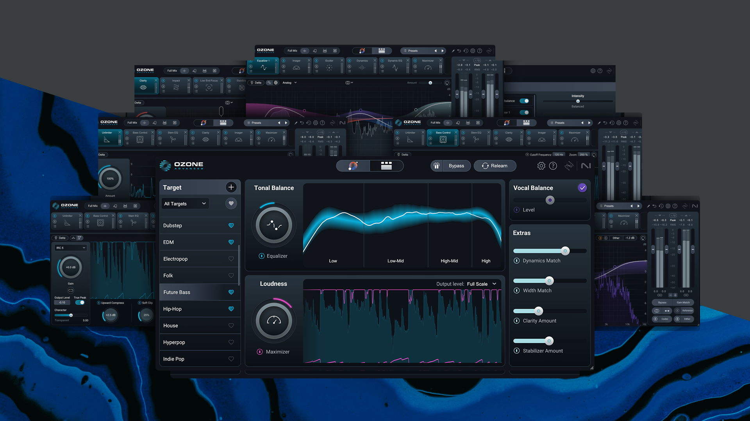Click the heart filter next to All Targets
This screenshot has width=750, height=421.
(x=231, y=203)
